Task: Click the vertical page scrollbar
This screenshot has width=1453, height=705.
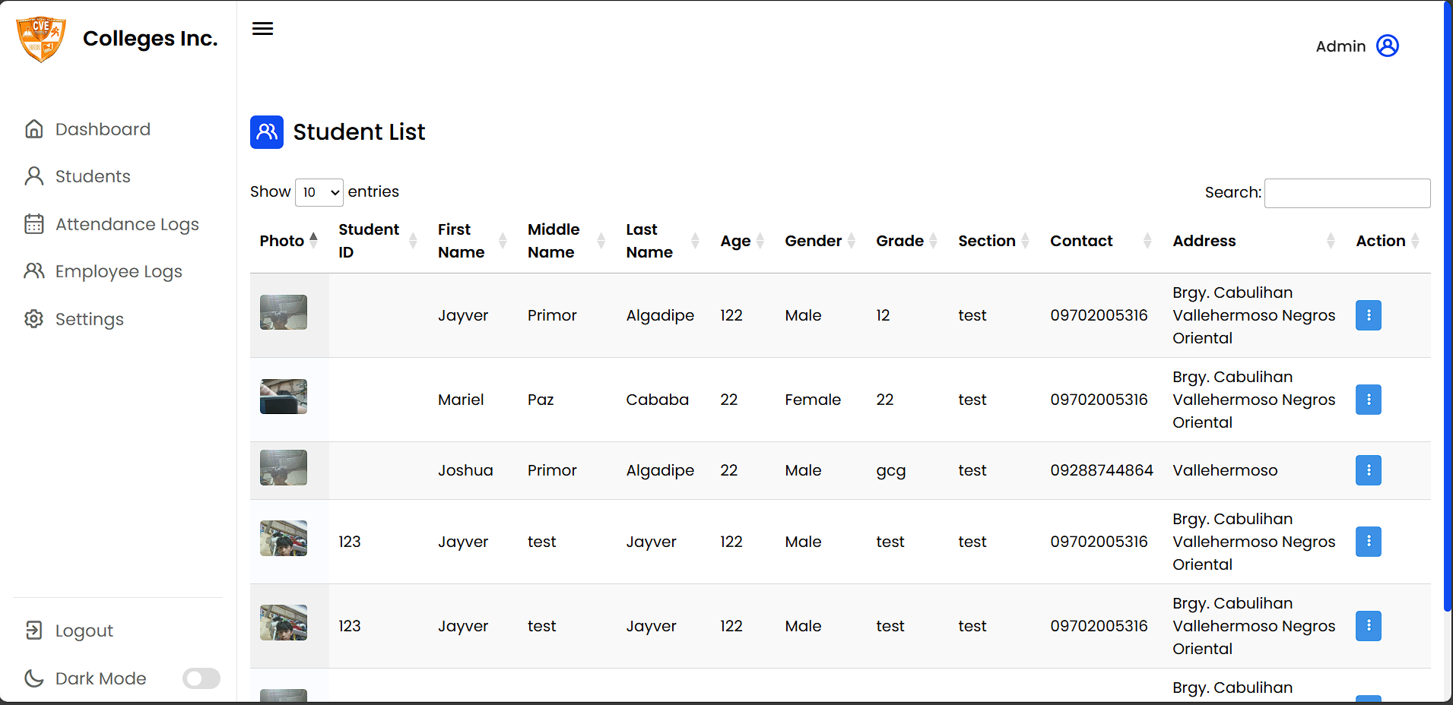Action: (x=1447, y=304)
